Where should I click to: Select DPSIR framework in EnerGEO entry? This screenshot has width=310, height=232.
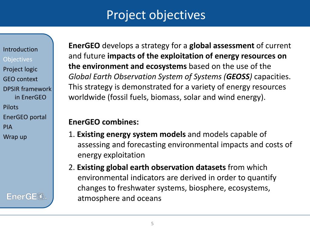(x=27, y=93)
